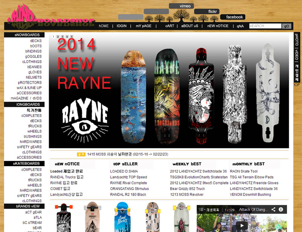Open black Rayne complete longboard thumbnail
This screenshot has width=302, height=232.
(x=63, y=218)
